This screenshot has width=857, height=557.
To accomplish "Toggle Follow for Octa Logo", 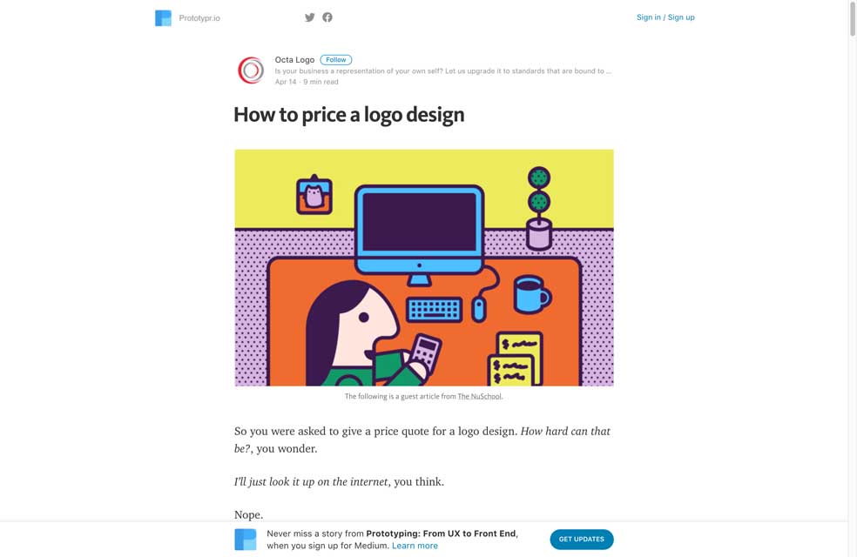I will point(336,60).
